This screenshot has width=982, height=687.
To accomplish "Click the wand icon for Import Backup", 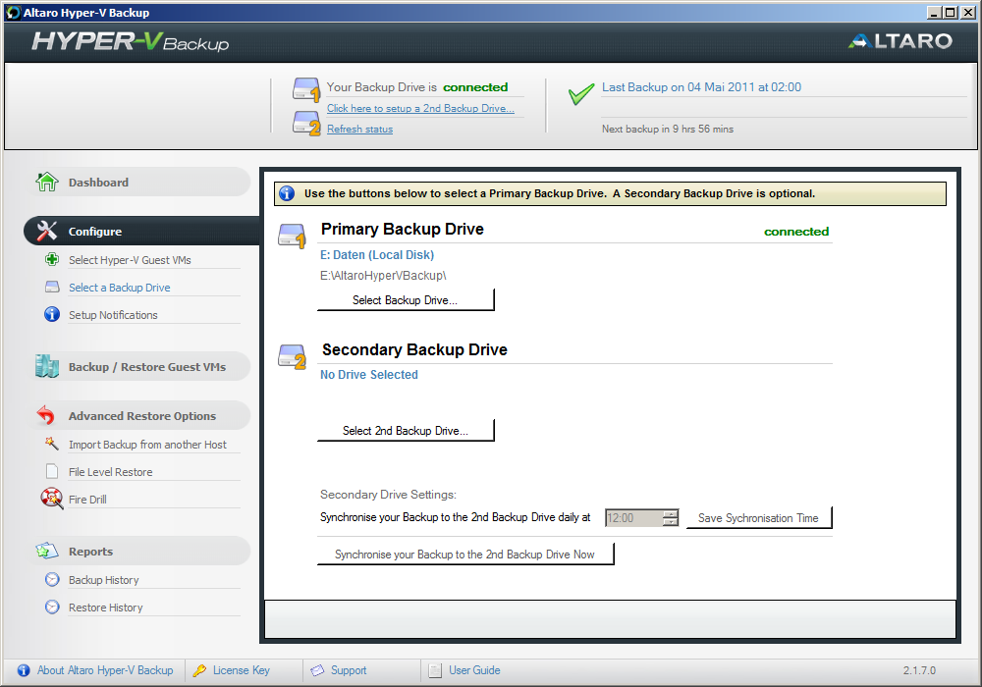I will tap(52, 444).
